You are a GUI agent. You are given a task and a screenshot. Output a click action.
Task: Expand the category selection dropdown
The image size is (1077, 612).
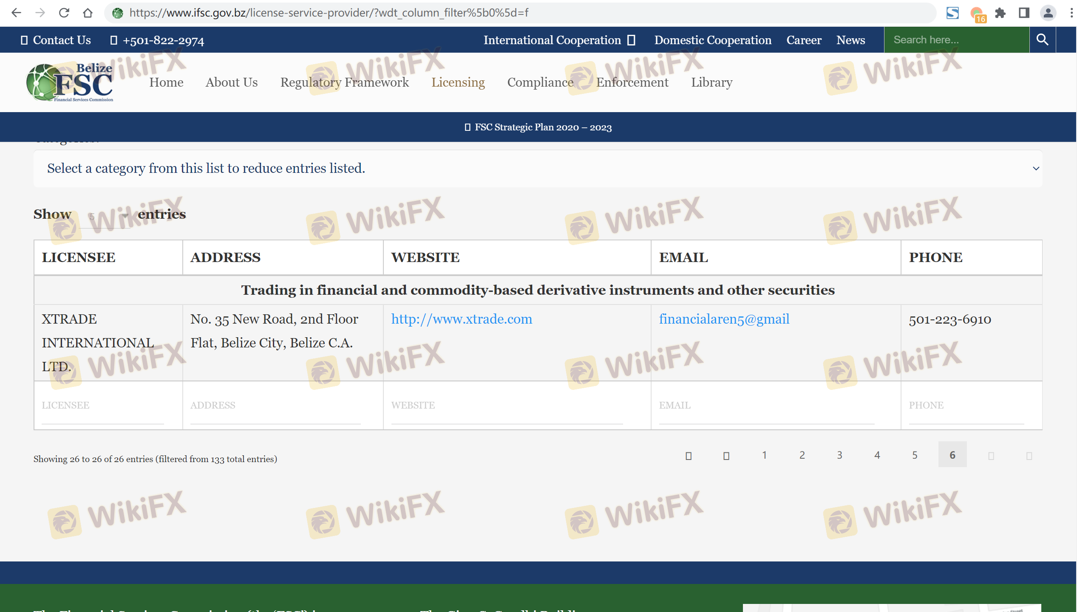[538, 169]
